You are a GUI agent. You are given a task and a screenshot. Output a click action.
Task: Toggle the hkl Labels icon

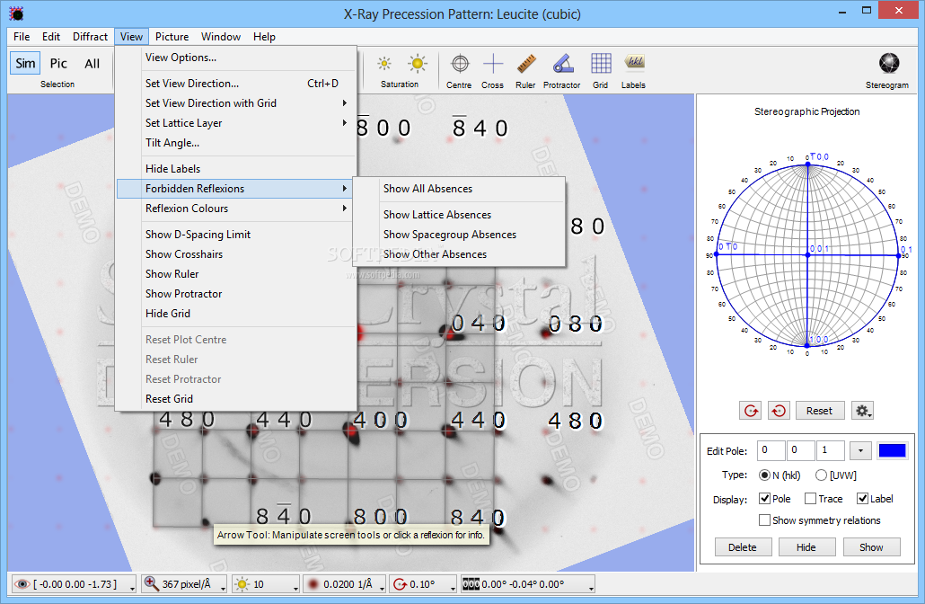(634, 62)
